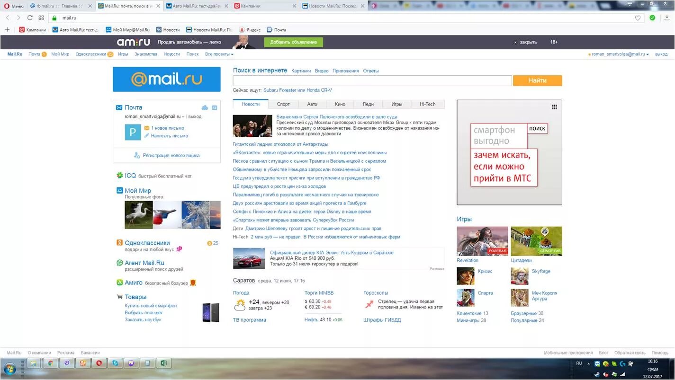Click the Mail cloud icon in the Почта box

(205, 107)
